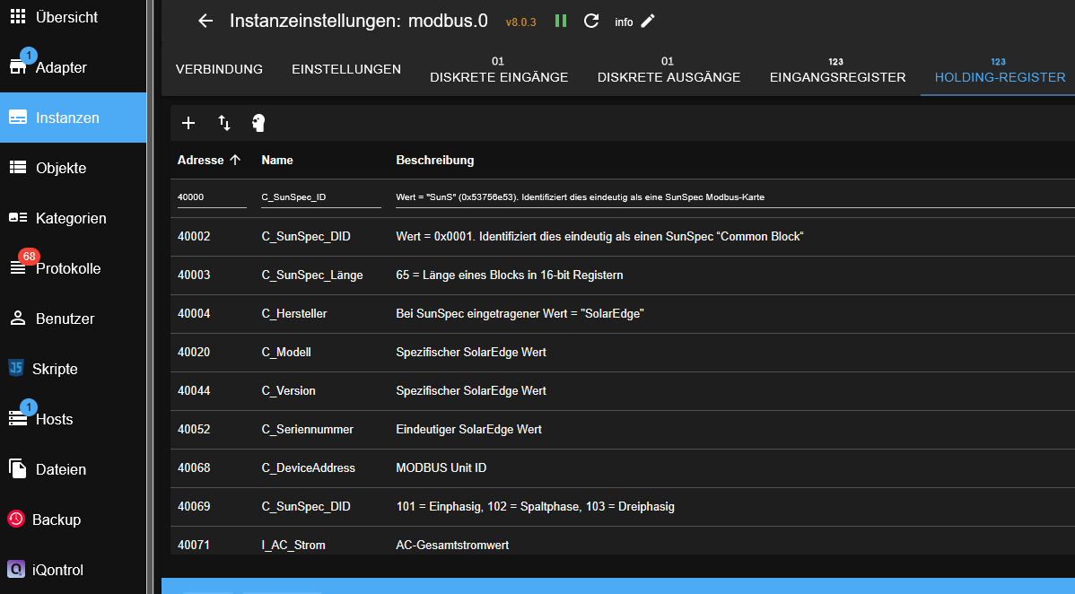1075x594 pixels.
Task: Select description 'Eindeutiger SolarEdge Wert'
Action: click(x=469, y=430)
